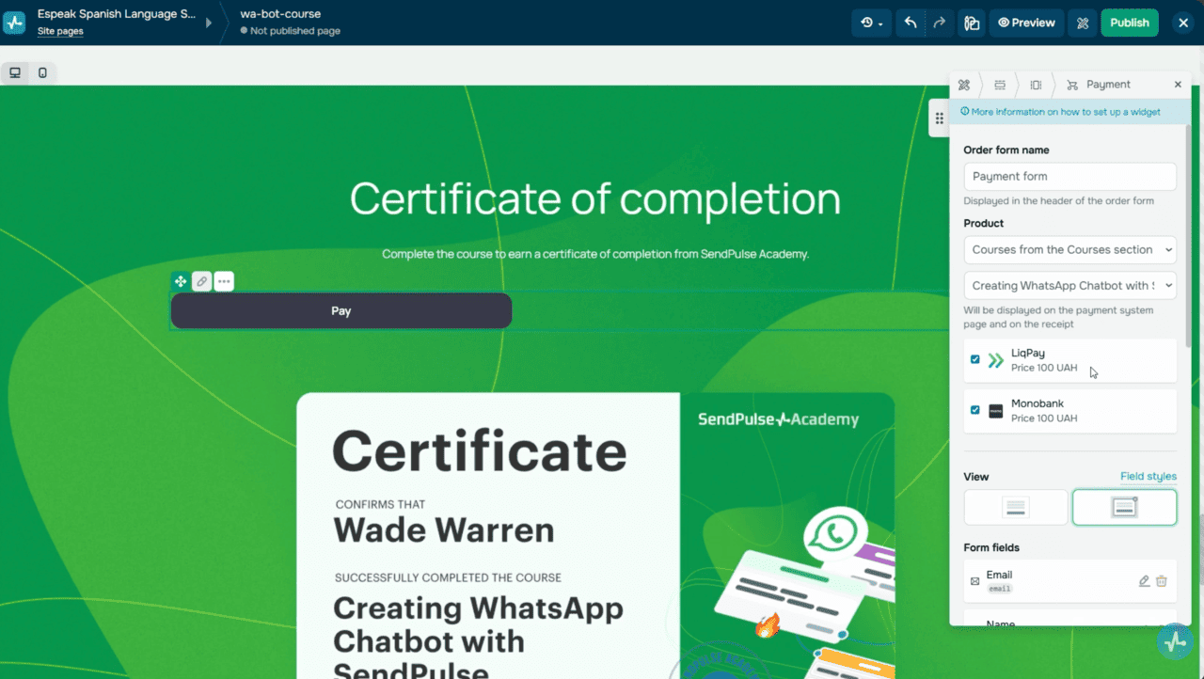Switch to desktop view mode
This screenshot has height=679, width=1204.
(15, 72)
